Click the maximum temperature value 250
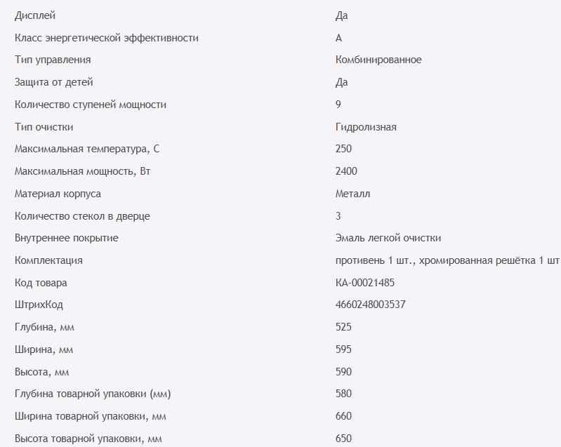The height and width of the screenshot is (447, 561). pyautogui.click(x=344, y=149)
